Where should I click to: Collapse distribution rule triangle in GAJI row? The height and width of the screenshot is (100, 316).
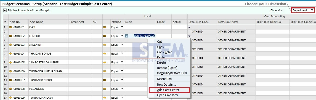(x=189, y=27)
